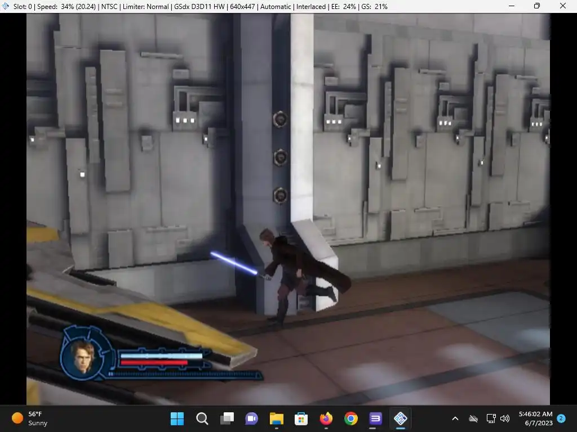Viewport: 577px width, 432px height.
Task: Show hidden system tray icons
Action: tap(455, 418)
